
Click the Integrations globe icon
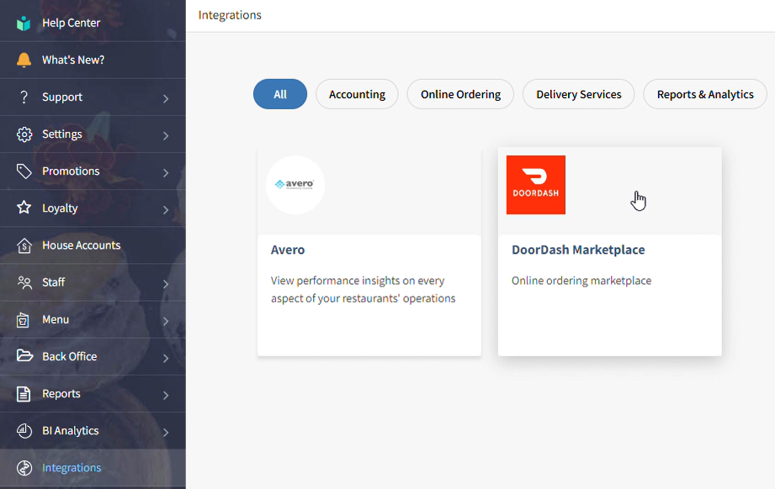click(x=24, y=467)
